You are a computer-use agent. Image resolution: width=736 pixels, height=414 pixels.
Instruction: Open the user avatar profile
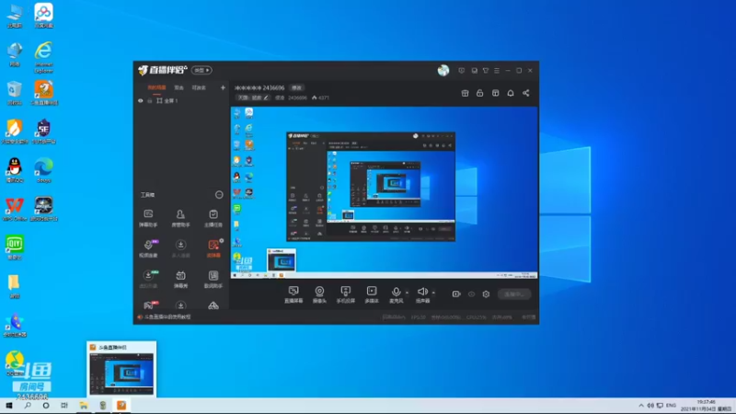pos(443,71)
